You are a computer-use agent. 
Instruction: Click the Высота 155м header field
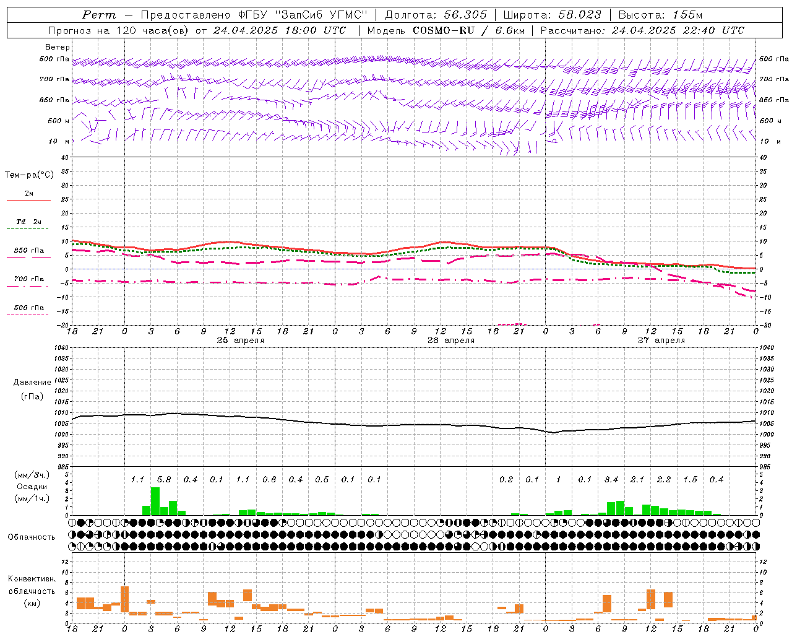[x=660, y=15]
